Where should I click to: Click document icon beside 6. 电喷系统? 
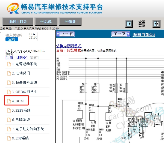(9, 120)
